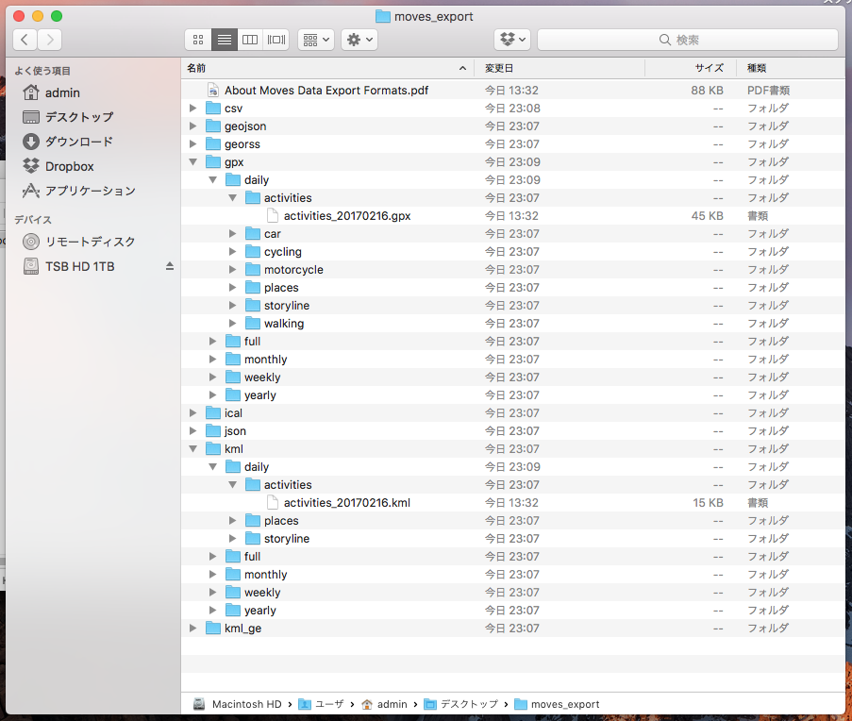This screenshot has height=721, width=852.
Task: Open ダウンロード in the sidebar
Action: coord(68,142)
